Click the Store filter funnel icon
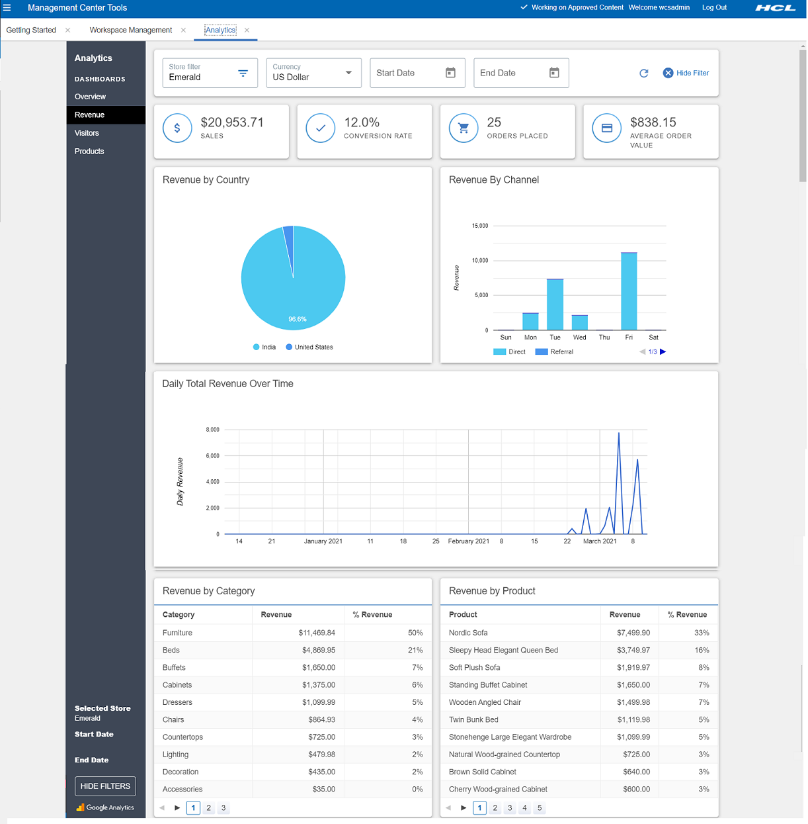The height and width of the screenshot is (824, 808). point(243,73)
